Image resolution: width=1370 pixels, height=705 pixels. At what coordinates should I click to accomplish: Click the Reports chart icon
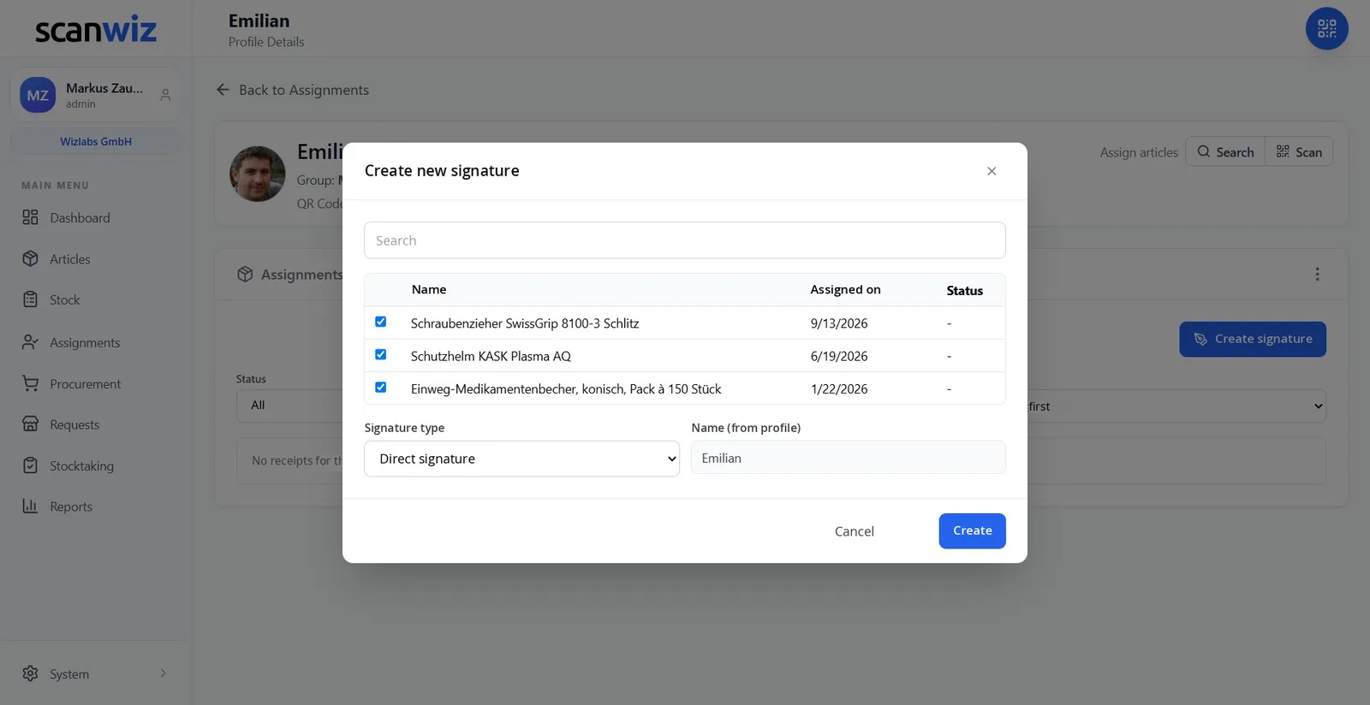(31, 507)
